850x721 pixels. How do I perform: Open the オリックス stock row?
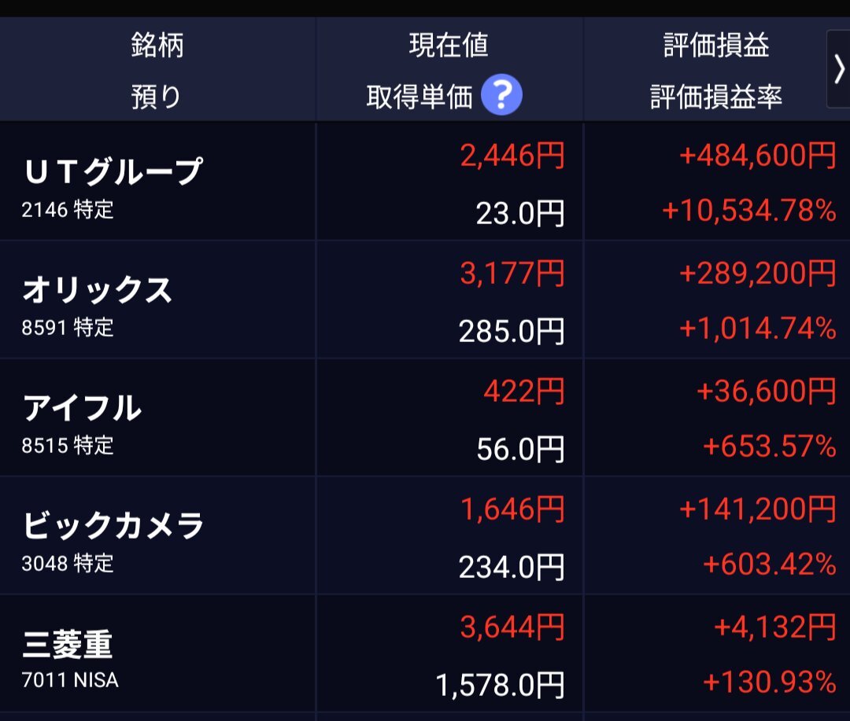[x=425, y=300]
